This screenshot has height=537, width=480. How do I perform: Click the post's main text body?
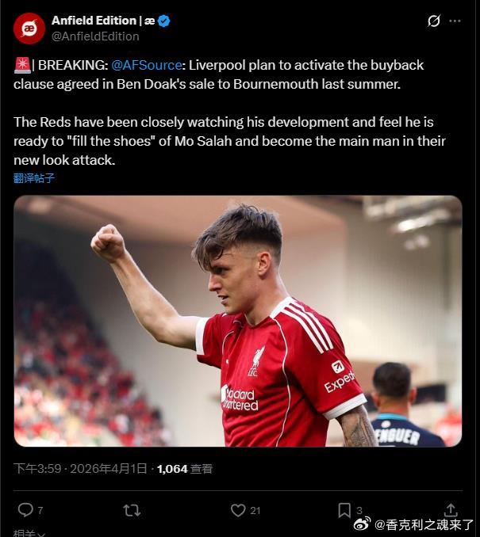(229, 112)
